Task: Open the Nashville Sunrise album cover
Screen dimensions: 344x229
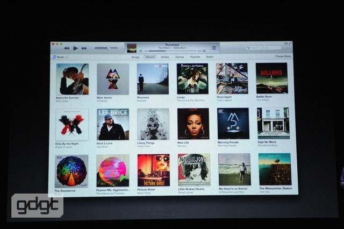Action: point(73,79)
